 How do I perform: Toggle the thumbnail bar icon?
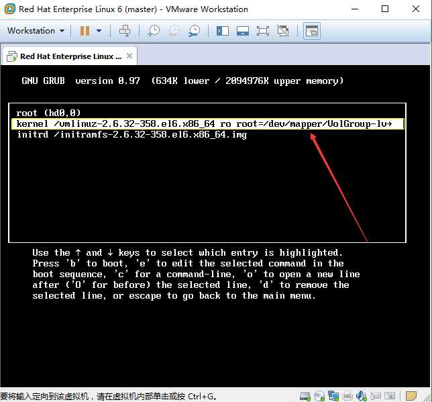(243, 31)
